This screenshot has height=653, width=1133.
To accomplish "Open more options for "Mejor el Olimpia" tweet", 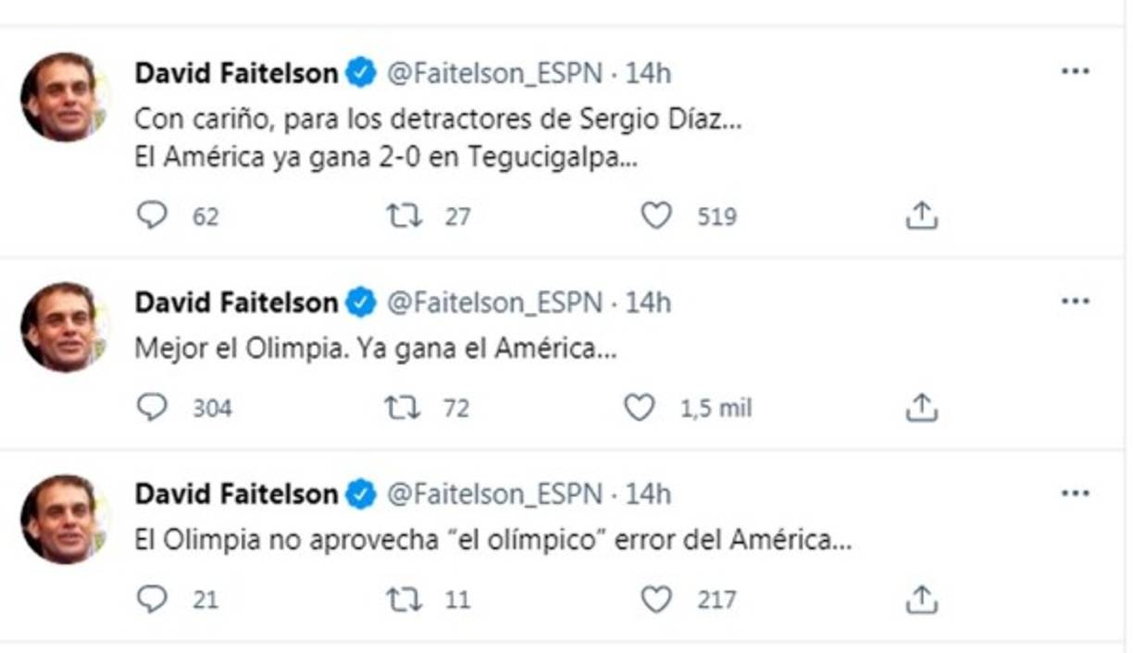I will 1075,302.
